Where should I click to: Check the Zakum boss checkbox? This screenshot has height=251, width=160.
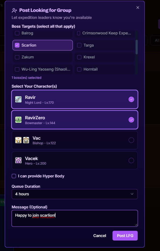click(x=17, y=57)
